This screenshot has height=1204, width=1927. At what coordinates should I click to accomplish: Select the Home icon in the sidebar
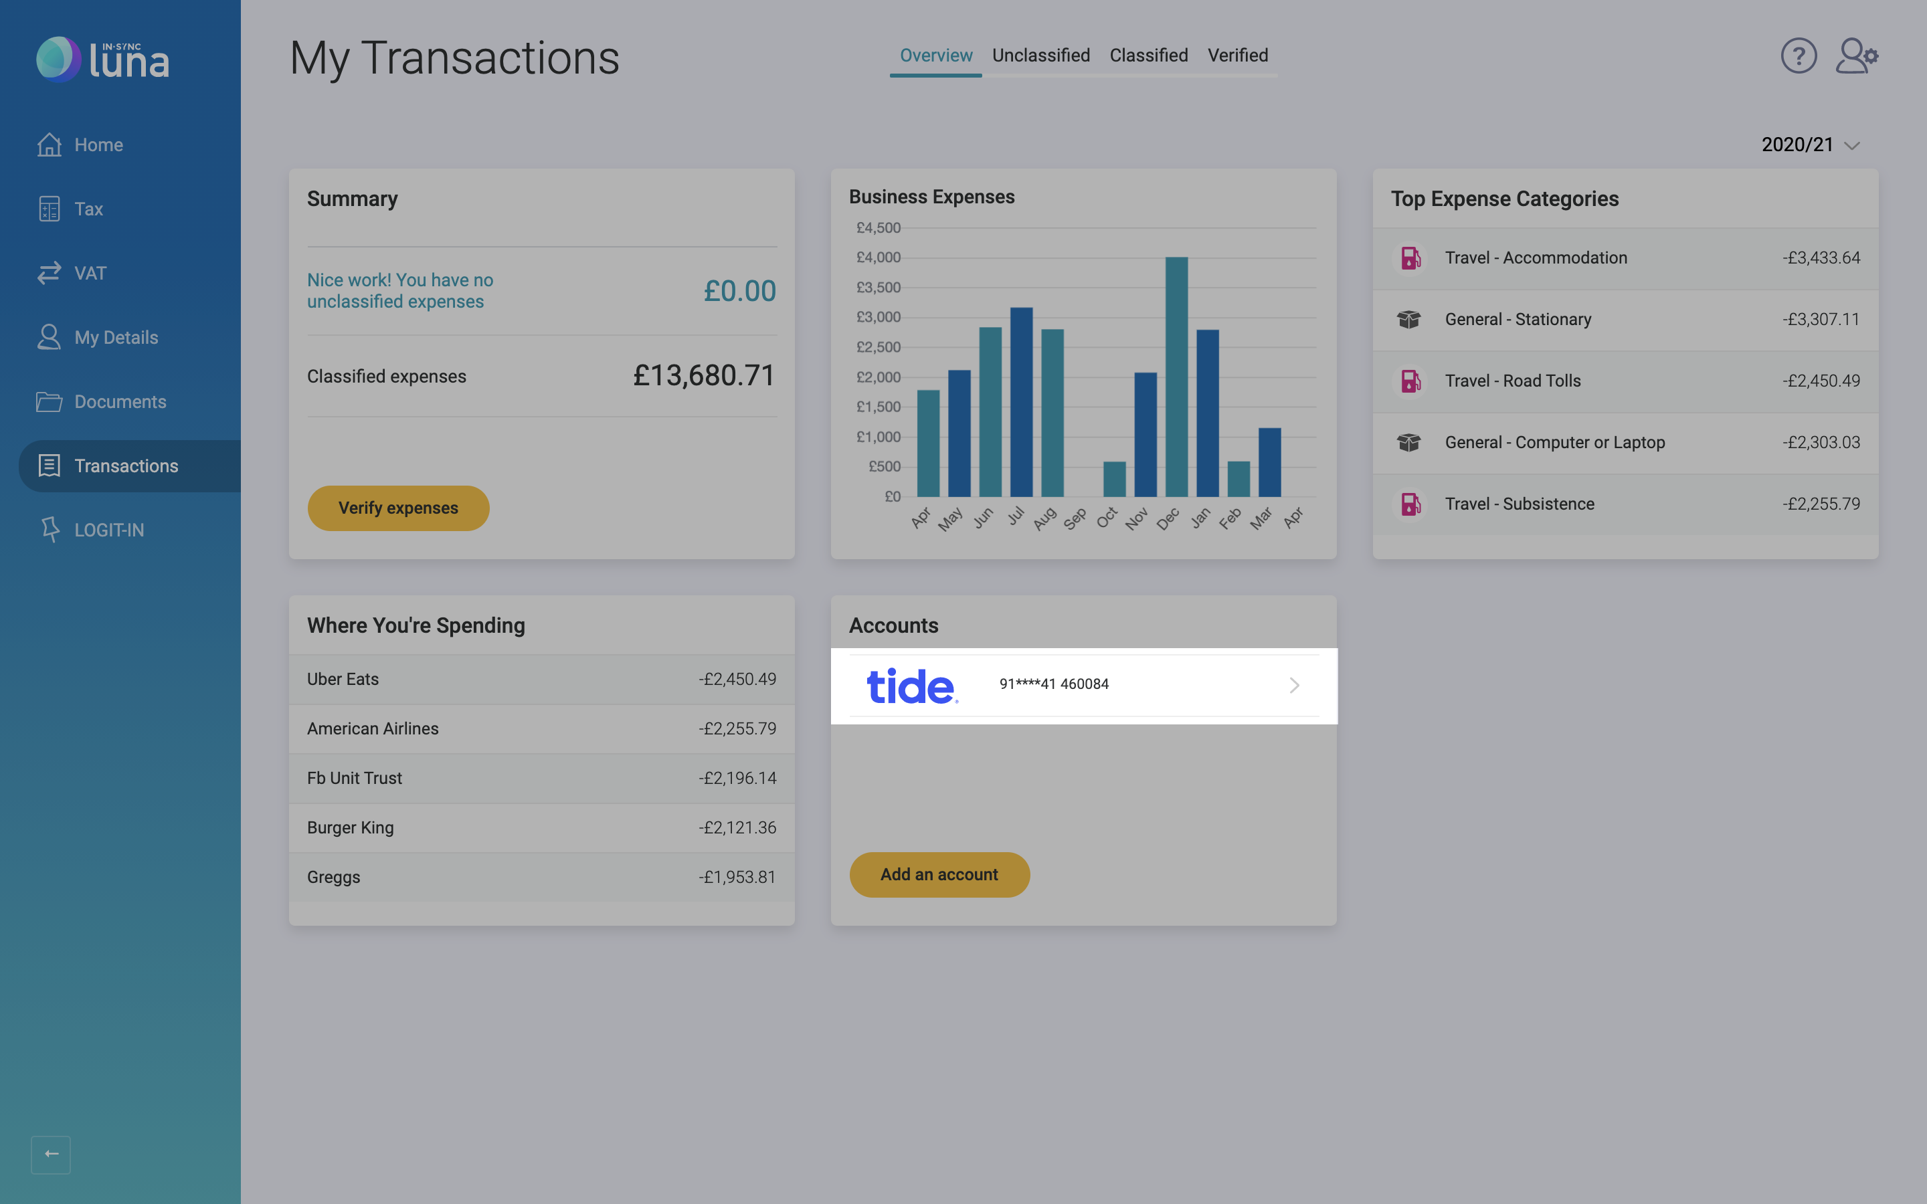pyautogui.click(x=50, y=144)
